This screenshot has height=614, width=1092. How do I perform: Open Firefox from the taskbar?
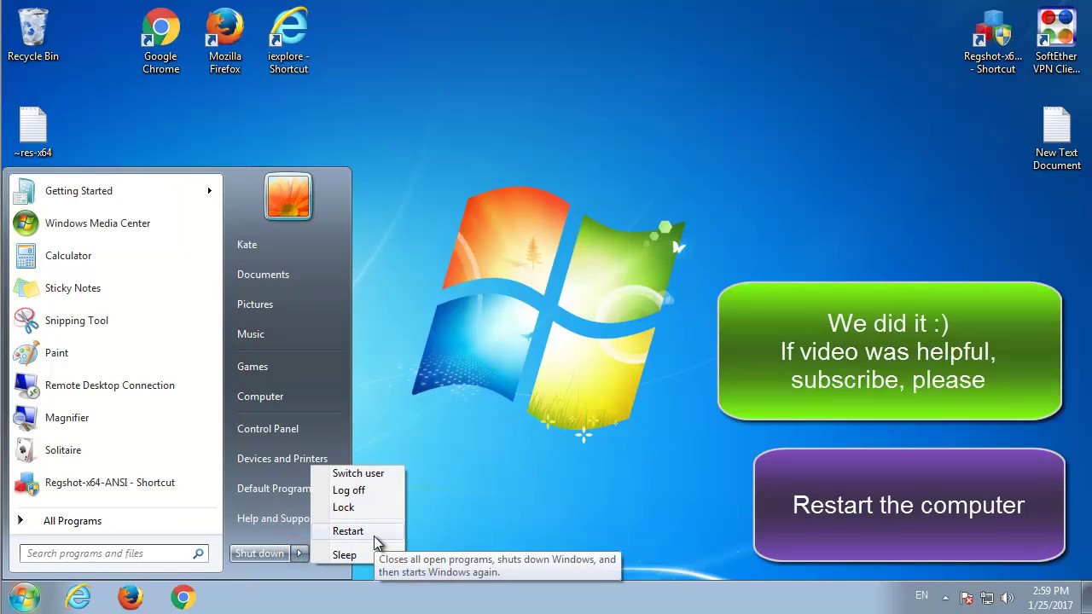tap(131, 597)
